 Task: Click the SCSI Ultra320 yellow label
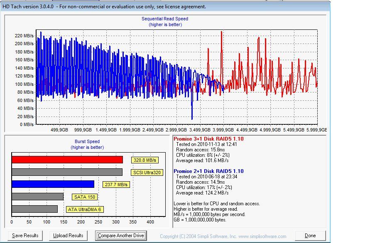click(147, 173)
